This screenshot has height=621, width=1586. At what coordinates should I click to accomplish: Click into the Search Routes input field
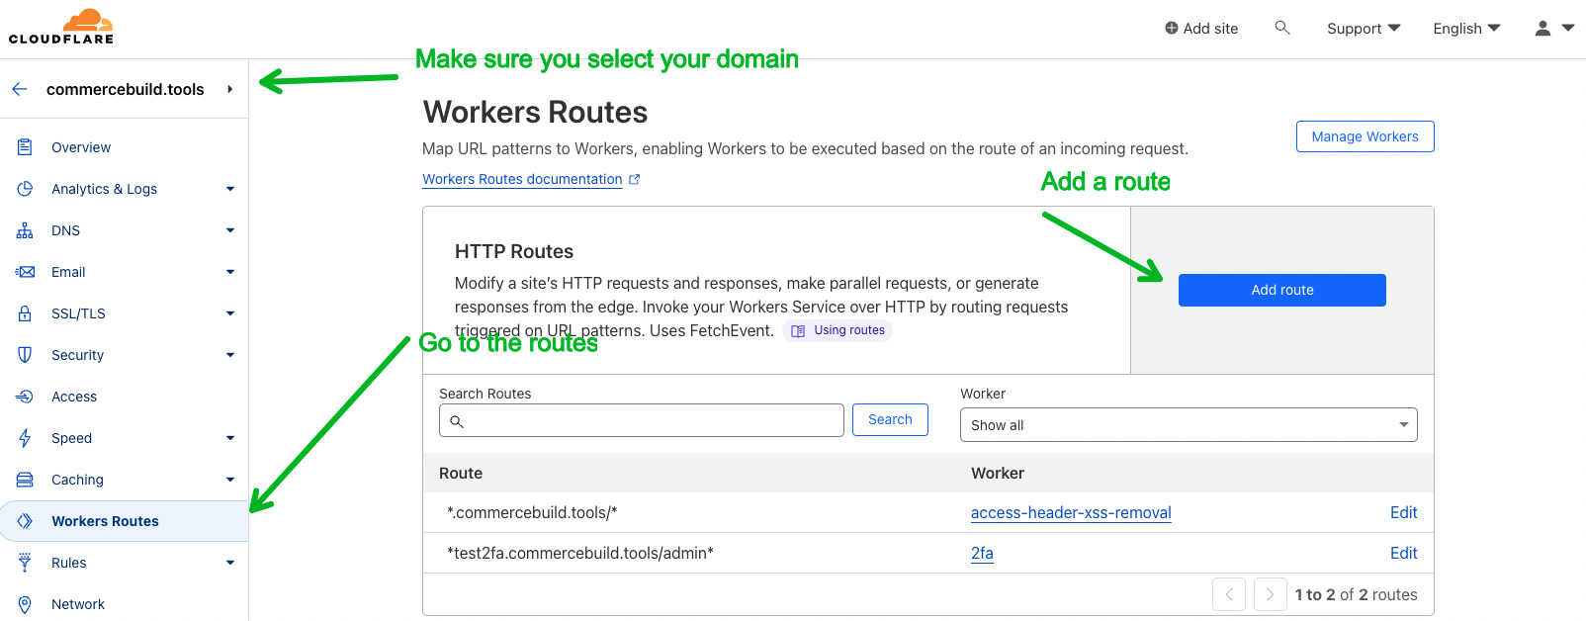(x=642, y=420)
